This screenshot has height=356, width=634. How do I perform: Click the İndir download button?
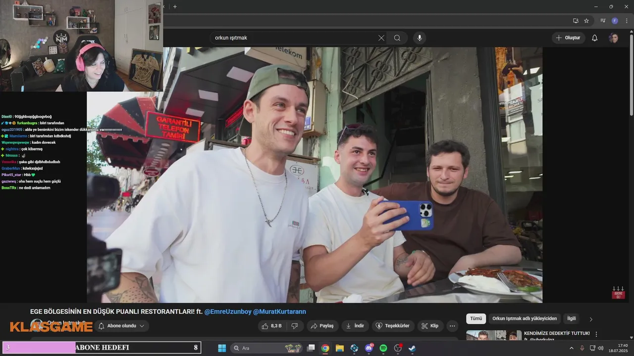pyautogui.click(x=355, y=326)
